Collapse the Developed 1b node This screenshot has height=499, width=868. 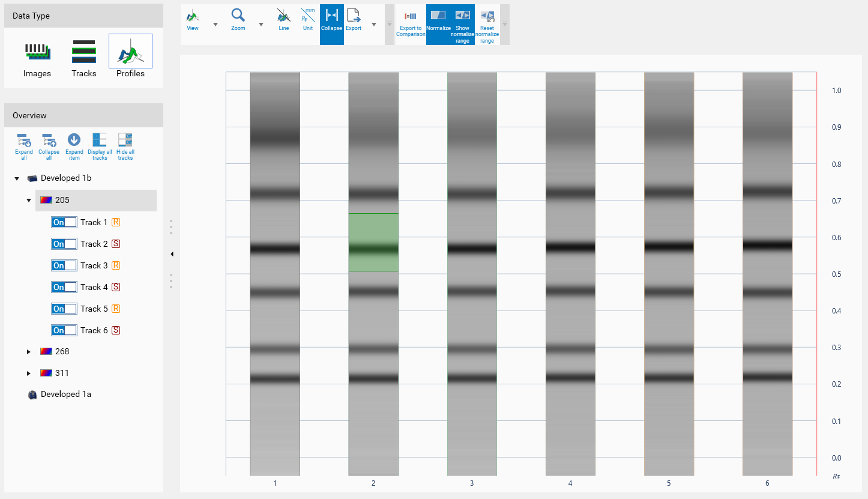pyautogui.click(x=17, y=179)
